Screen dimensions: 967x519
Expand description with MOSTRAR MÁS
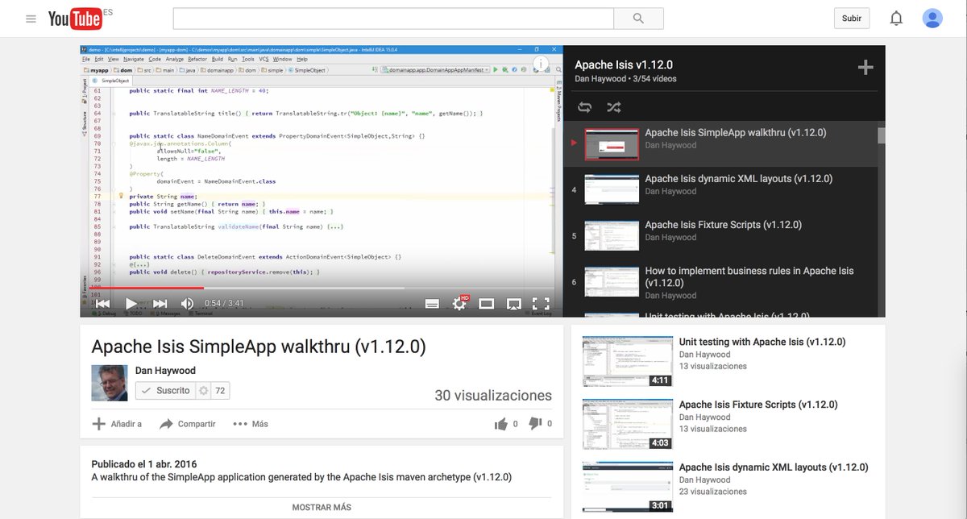[x=322, y=508]
